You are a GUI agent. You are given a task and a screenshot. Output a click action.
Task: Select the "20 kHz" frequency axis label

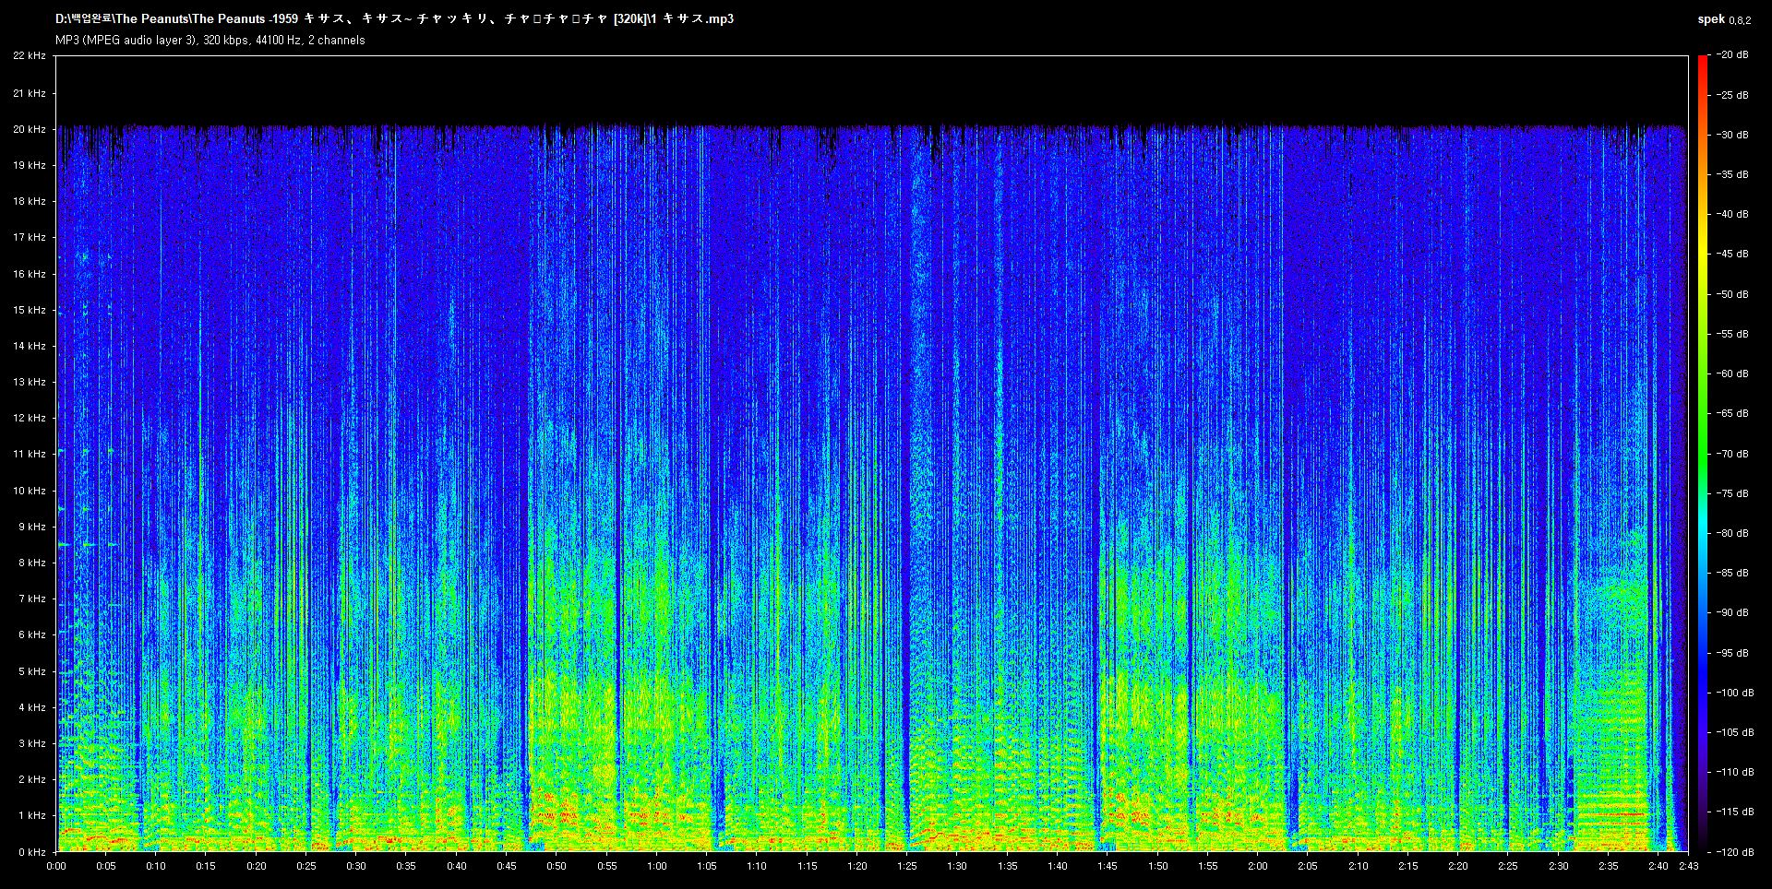point(30,129)
